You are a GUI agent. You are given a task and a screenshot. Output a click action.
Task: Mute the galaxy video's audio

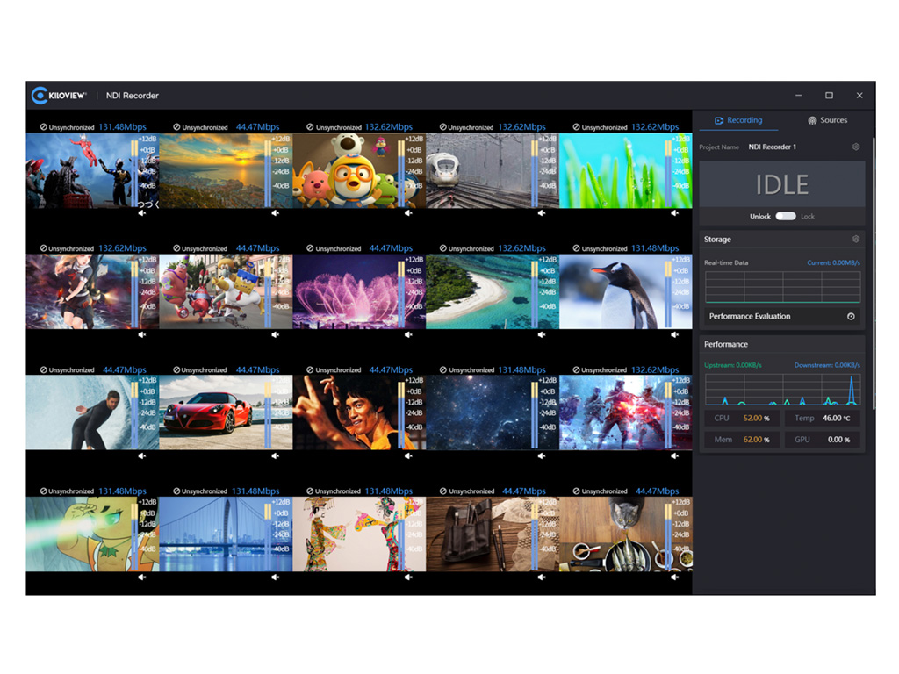(541, 455)
